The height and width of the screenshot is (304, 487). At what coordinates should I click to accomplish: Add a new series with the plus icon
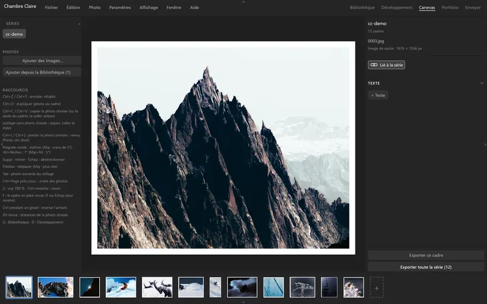pos(79,24)
